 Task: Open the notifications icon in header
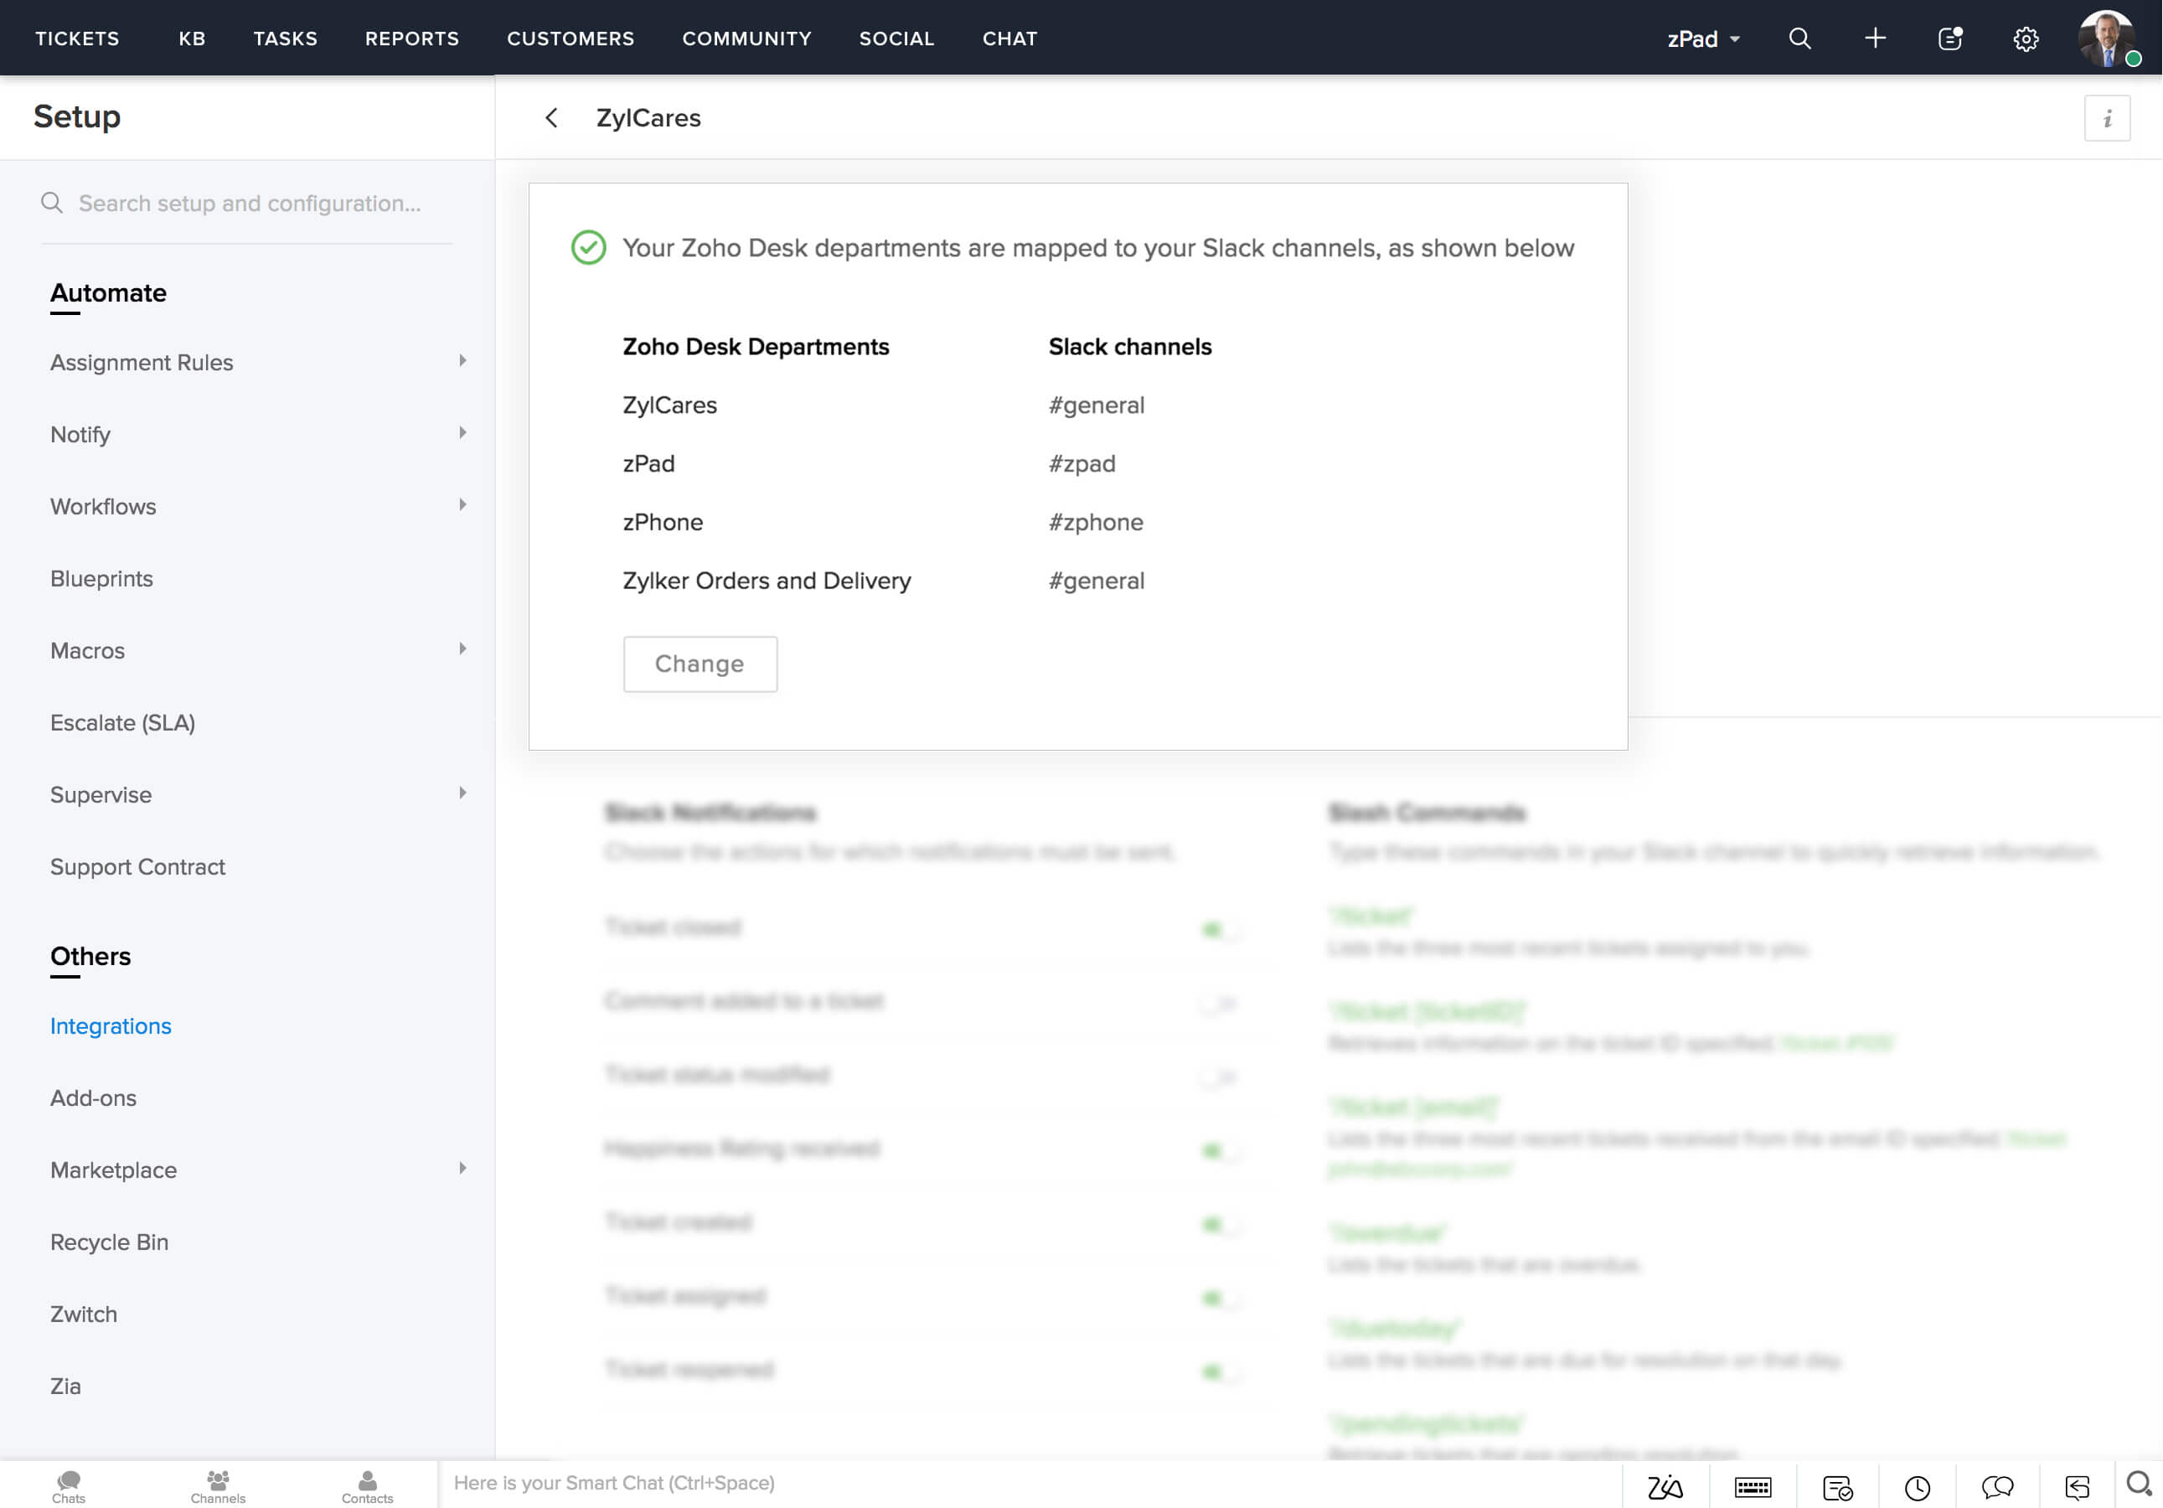pos(1950,39)
